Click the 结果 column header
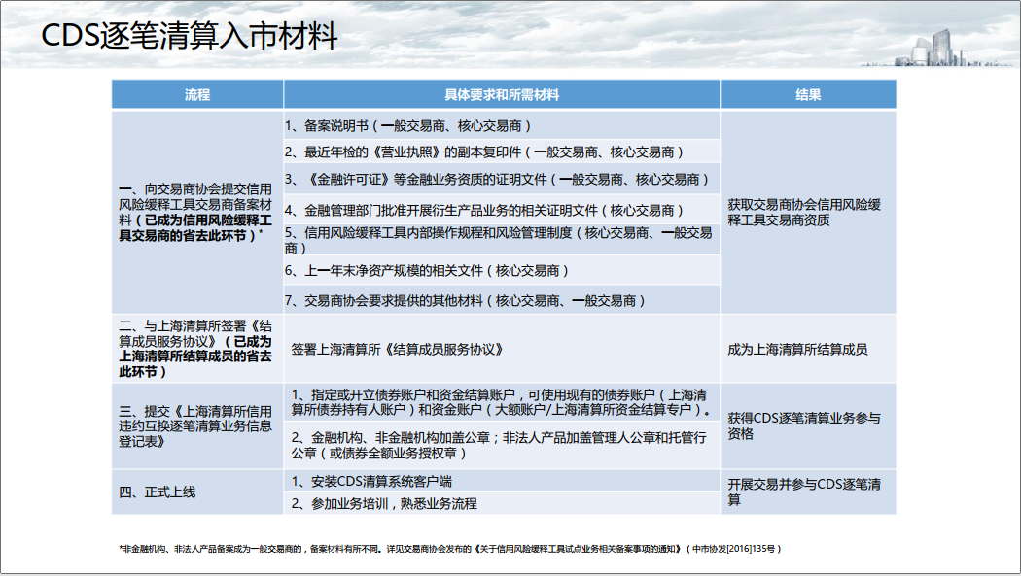Image resolution: width=1021 pixels, height=576 pixels. (807, 95)
